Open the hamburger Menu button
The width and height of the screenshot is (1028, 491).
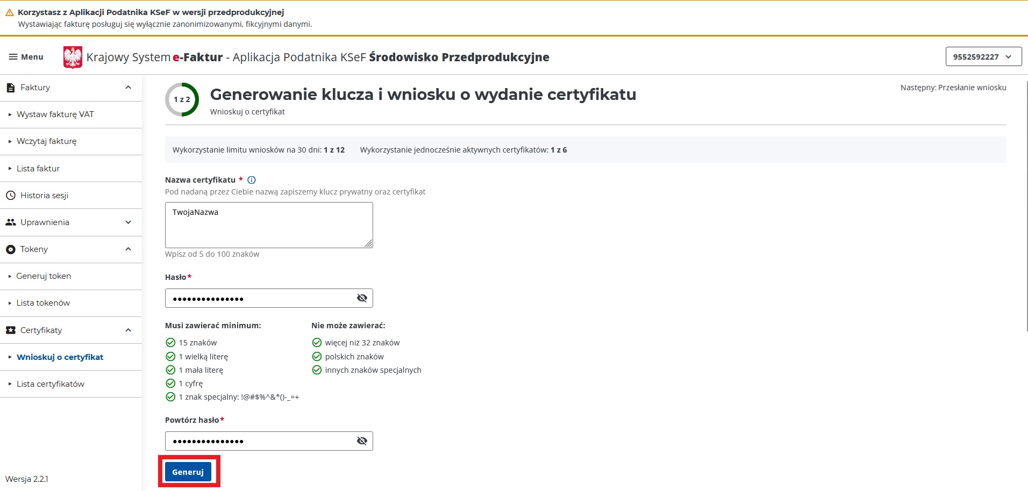coord(26,57)
